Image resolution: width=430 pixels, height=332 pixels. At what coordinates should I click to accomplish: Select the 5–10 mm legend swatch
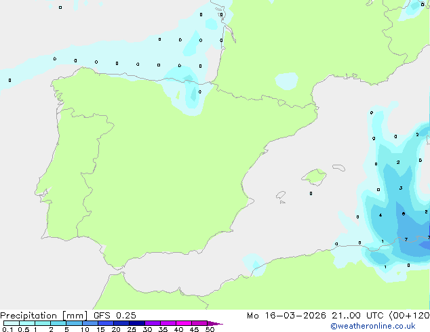(x=74, y=323)
